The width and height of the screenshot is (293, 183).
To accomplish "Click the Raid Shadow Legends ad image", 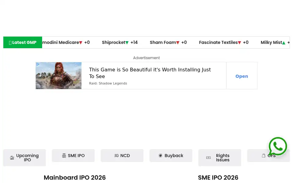I will [59, 76].
